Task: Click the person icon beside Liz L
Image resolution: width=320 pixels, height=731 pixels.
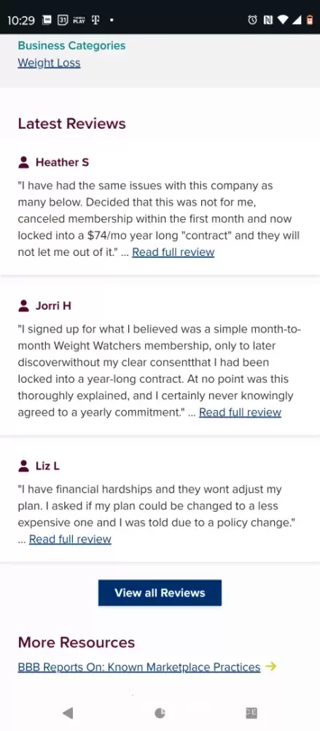Action: (x=24, y=466)
